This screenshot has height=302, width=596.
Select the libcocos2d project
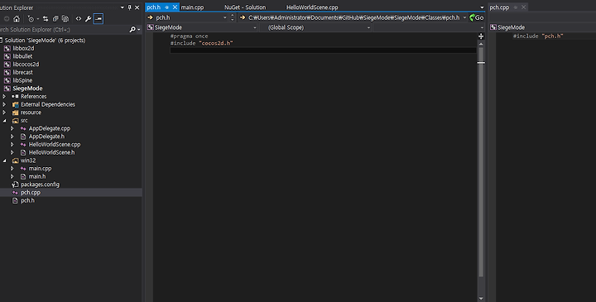tap(26, 65)
